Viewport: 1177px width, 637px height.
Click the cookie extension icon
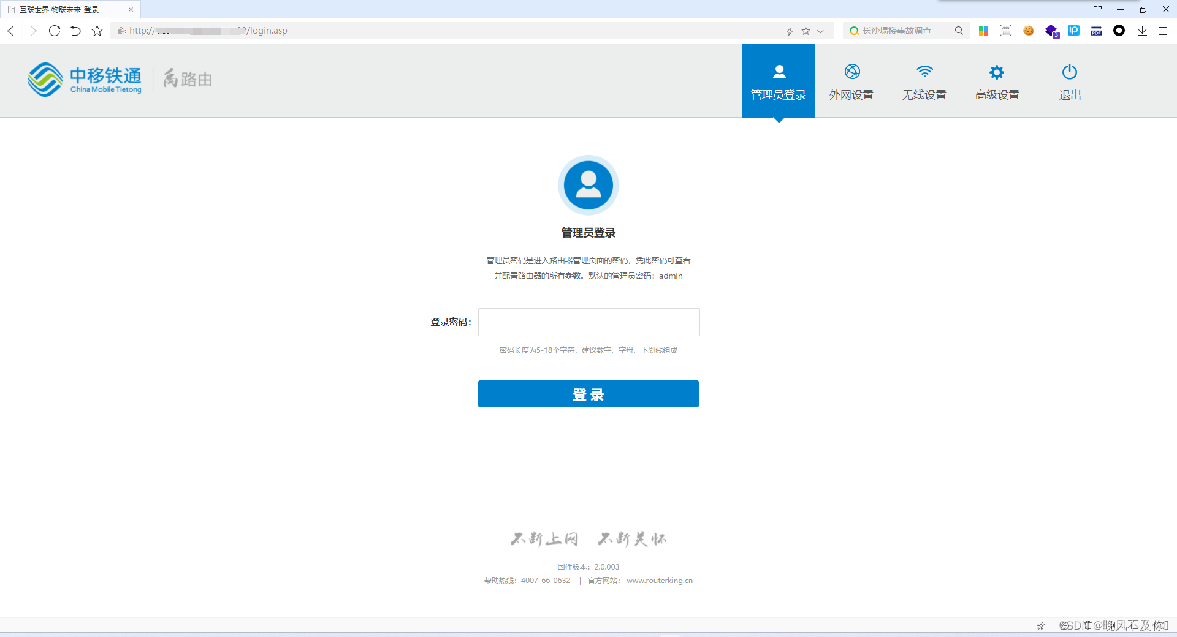click(1029, 31)
